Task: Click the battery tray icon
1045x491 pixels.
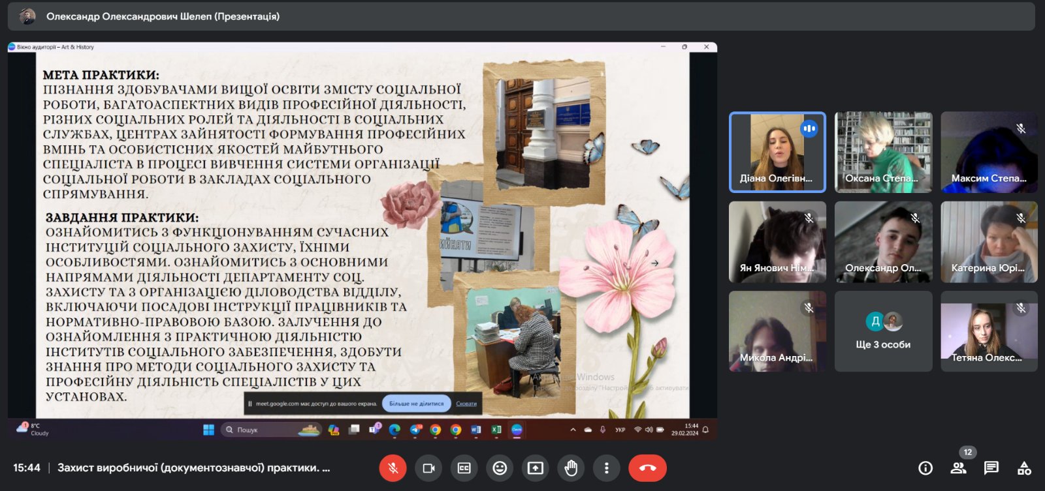Action: click(x=660, y=430)
